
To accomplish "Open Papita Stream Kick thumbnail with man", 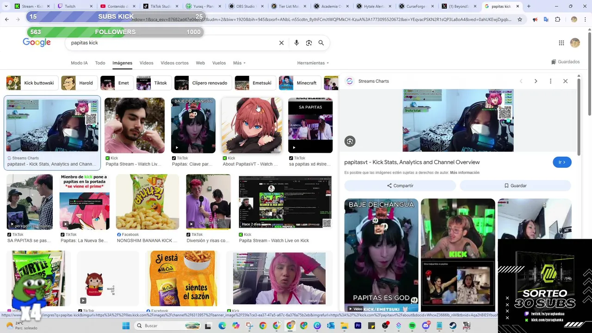I will (134, 125).
